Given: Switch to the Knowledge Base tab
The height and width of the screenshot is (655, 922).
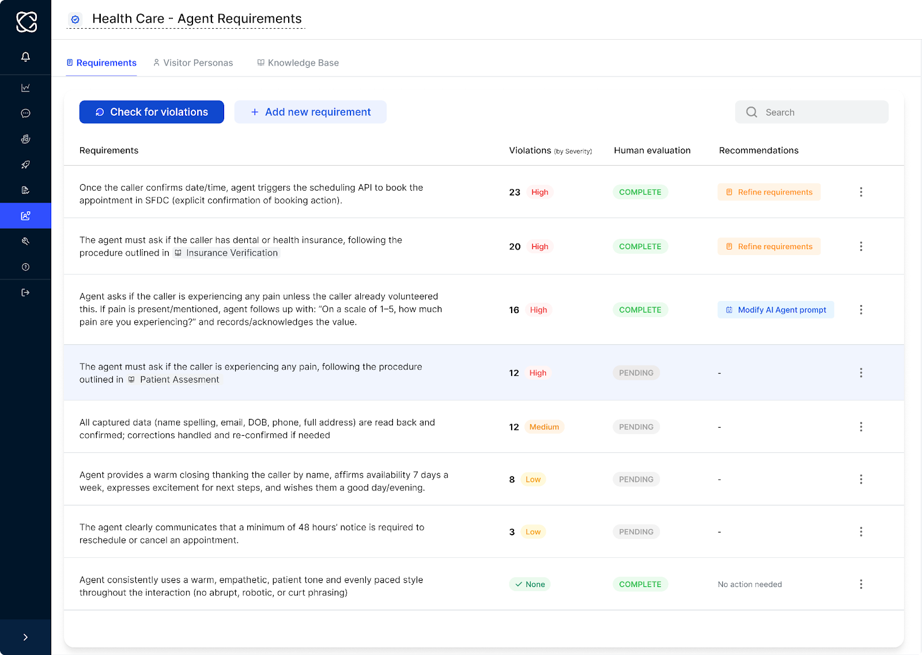Looking at the screenshot, I should click(298, 63).
